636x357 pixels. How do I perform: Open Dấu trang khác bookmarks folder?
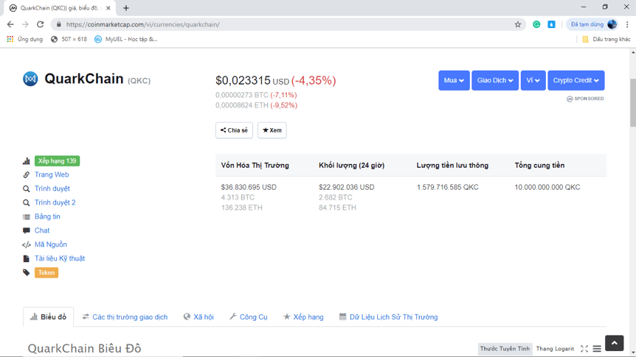point(606,39)
